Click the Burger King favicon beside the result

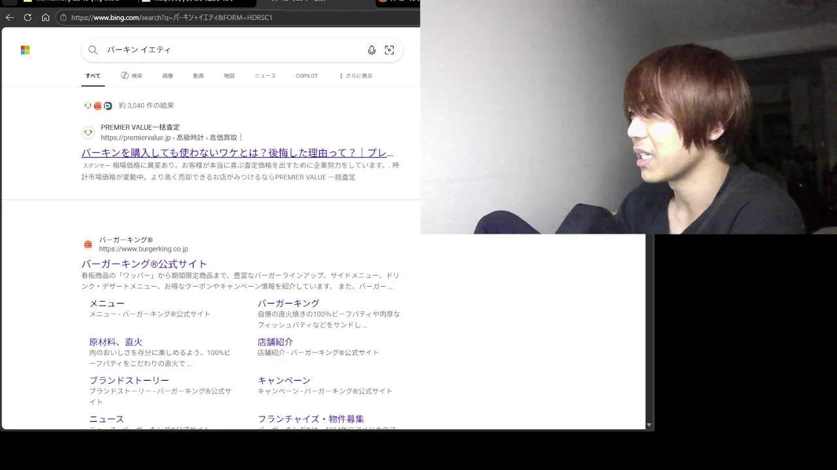tap(88, 244)
